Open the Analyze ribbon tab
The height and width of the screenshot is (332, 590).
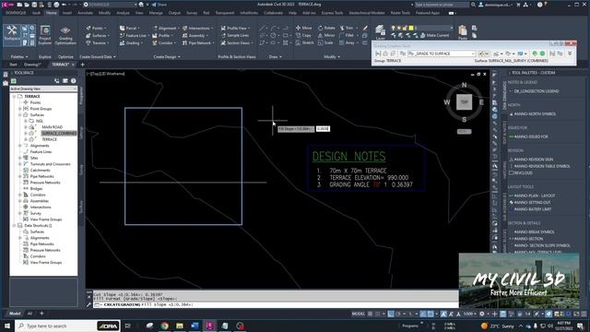tap(123, 13)
